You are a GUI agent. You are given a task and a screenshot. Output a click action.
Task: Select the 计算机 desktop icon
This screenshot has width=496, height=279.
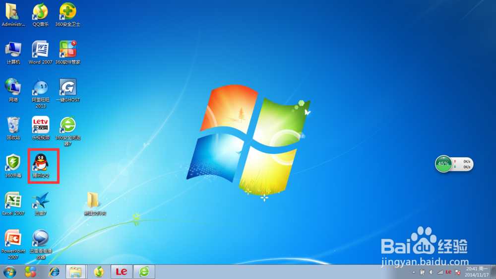(x=13, y=53)
